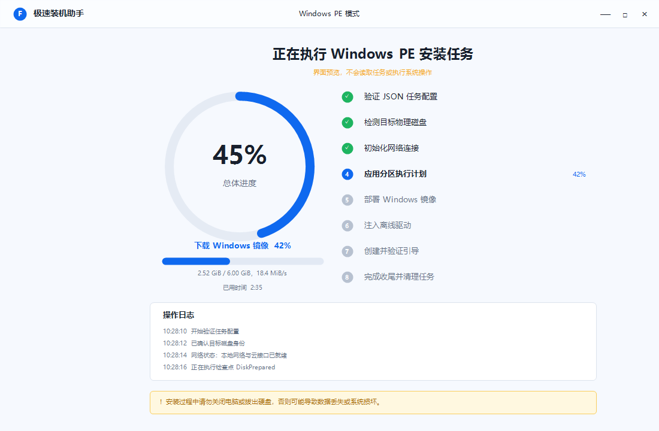This screenshot has height=431, width=659.
Task: Click the circular overall progress ring
Action: (240, 166)
